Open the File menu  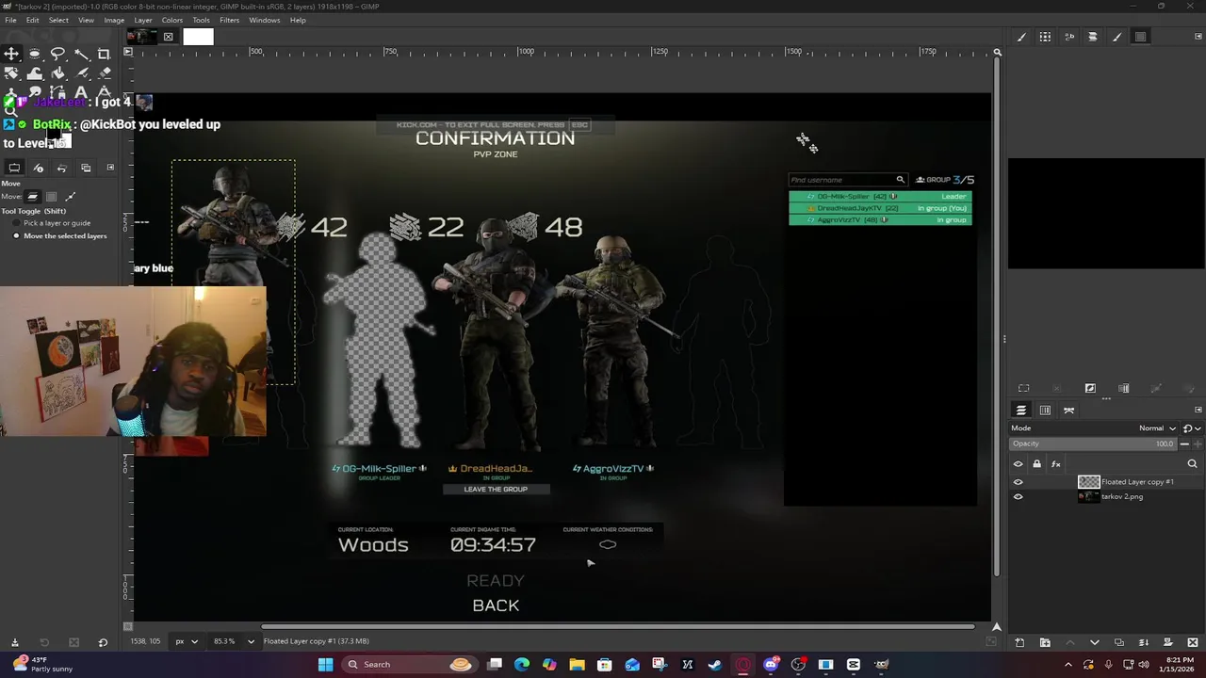(10, 20)
